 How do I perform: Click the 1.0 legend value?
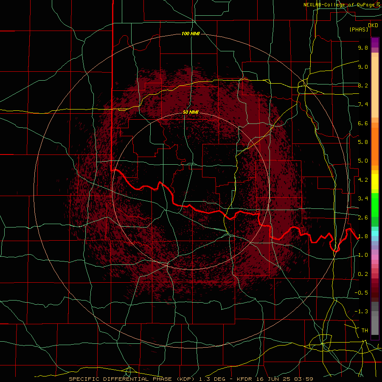(363, 255)
